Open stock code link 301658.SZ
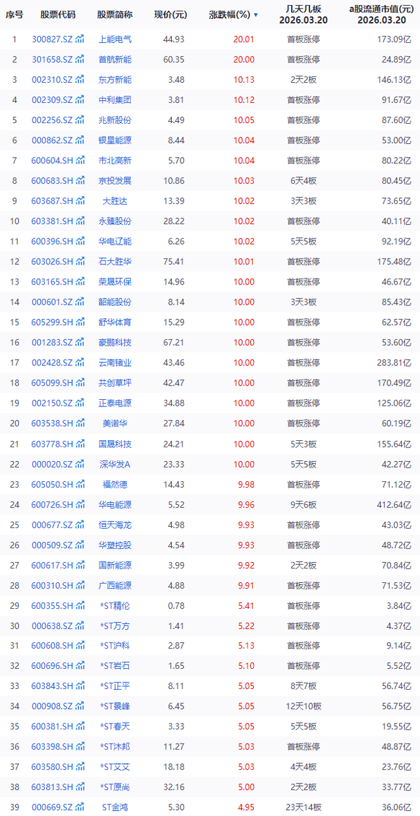Viewport: 420px width, 816px height. 52,59
